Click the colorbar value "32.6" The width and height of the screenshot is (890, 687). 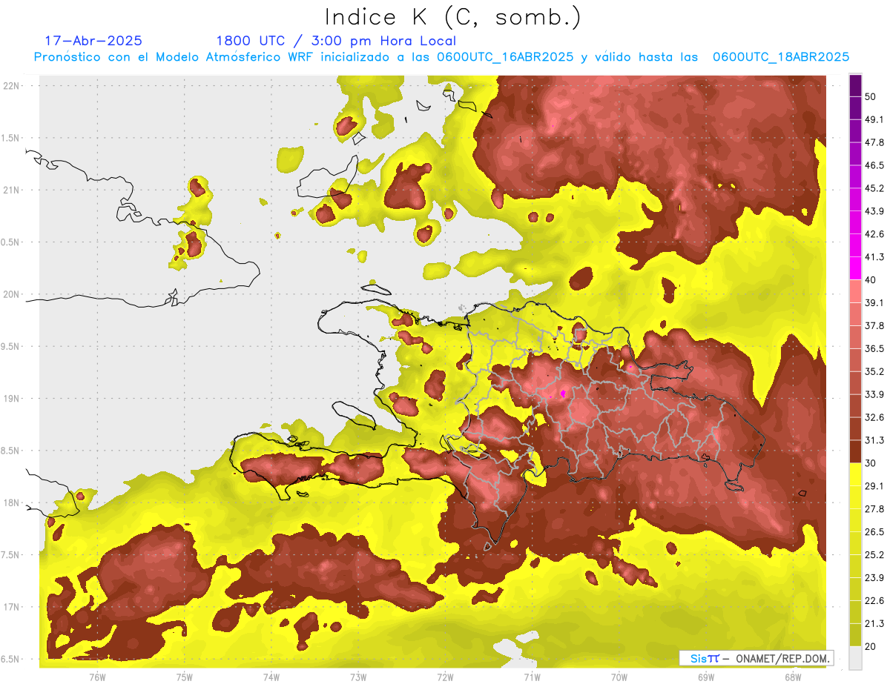click(874, 417)
